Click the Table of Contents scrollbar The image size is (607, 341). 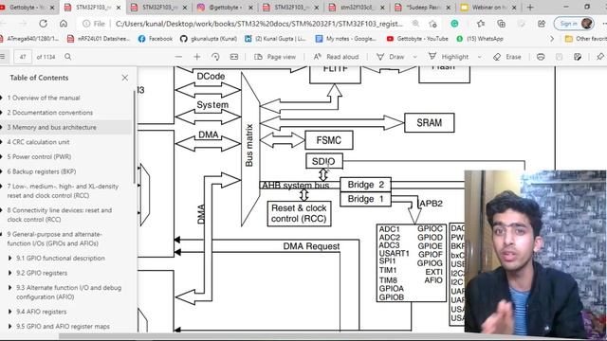point(135,135)
